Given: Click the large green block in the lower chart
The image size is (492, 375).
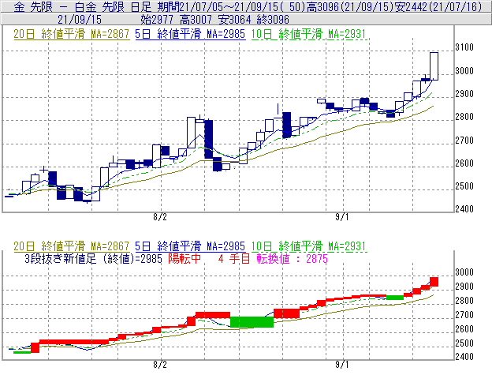Looking at the screenshot, I should click(x=252, y=322).
